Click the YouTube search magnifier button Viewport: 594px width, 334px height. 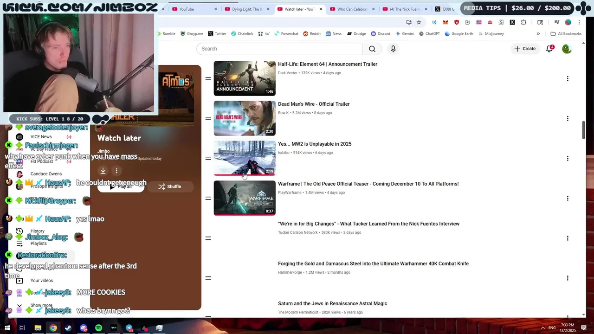coord(372,49)
